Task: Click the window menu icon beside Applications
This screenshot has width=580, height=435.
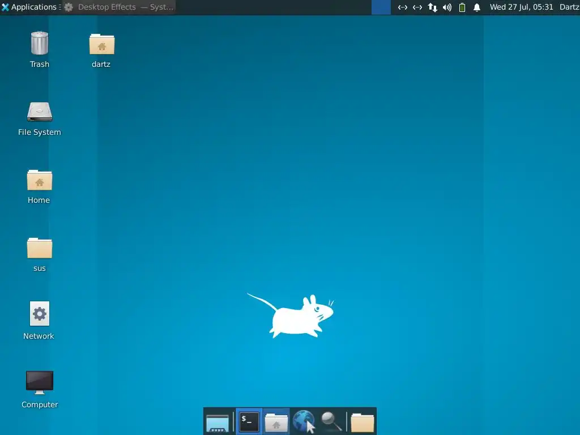Action: pos(60,7)
